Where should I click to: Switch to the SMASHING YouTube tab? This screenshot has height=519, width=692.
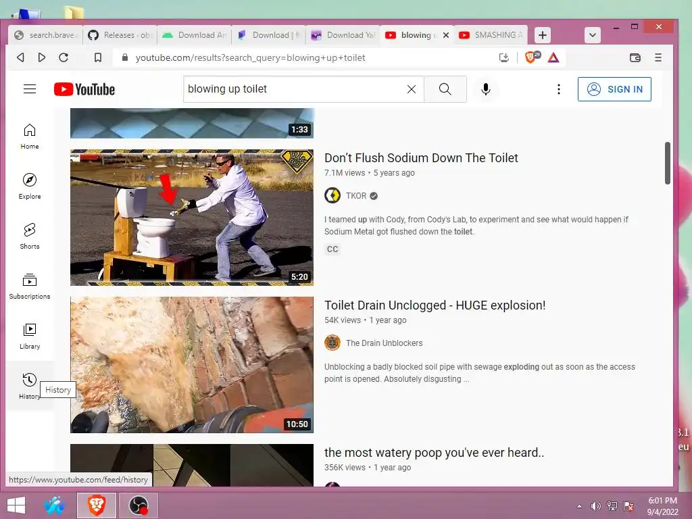(x=491, y=35)
